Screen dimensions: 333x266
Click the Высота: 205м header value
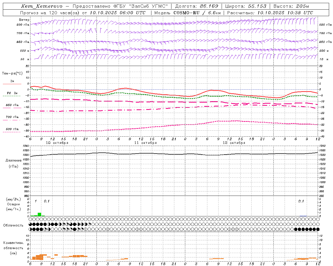291,6
